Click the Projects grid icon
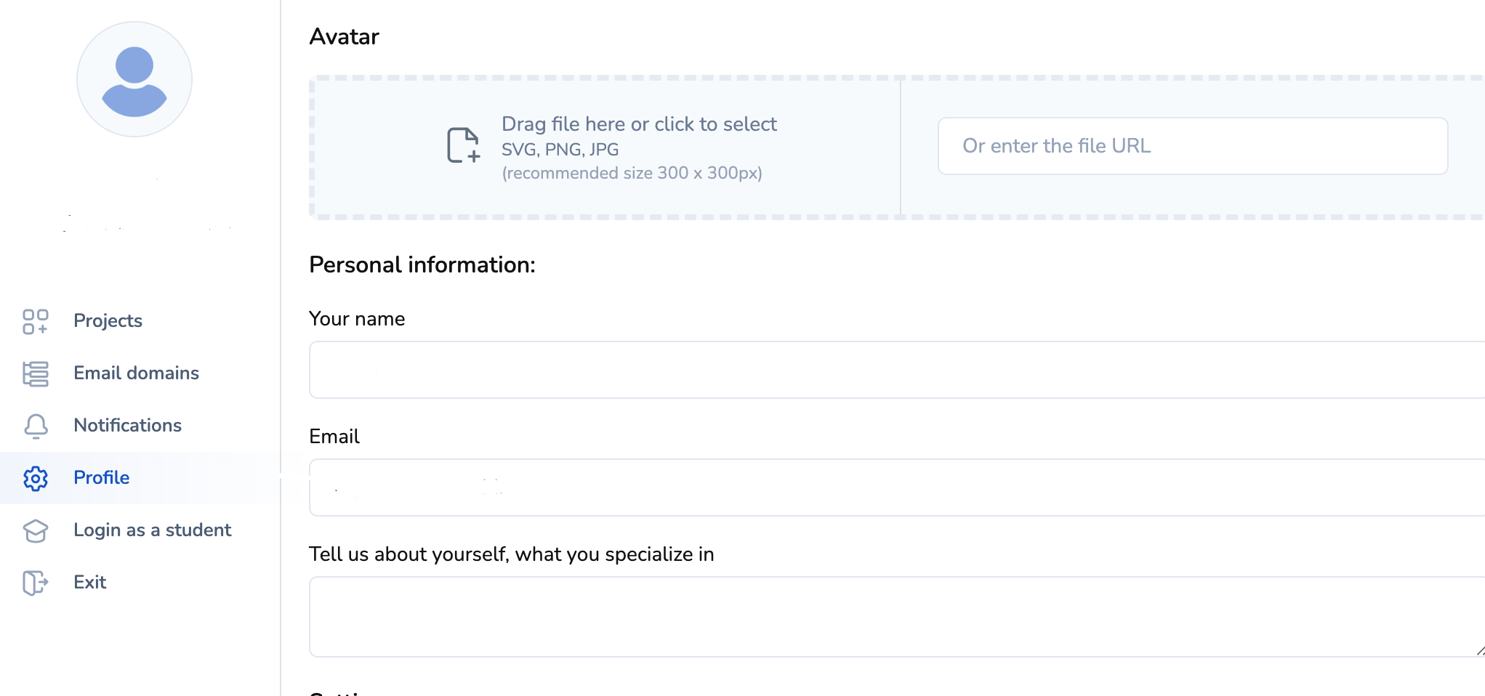Image resolution: width=1485 pixels, height=696 pixels. coord(35,321)
